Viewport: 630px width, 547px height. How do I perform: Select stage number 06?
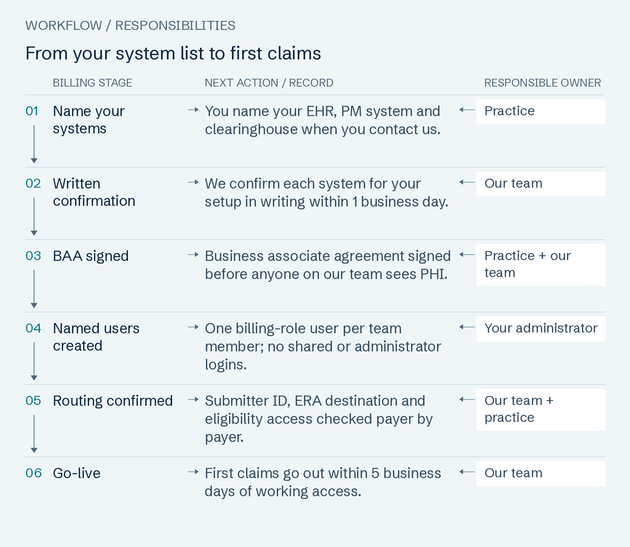33,473
